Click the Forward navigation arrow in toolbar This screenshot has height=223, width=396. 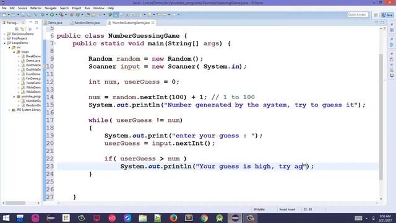pyautogui.click(x=174, y=15)
